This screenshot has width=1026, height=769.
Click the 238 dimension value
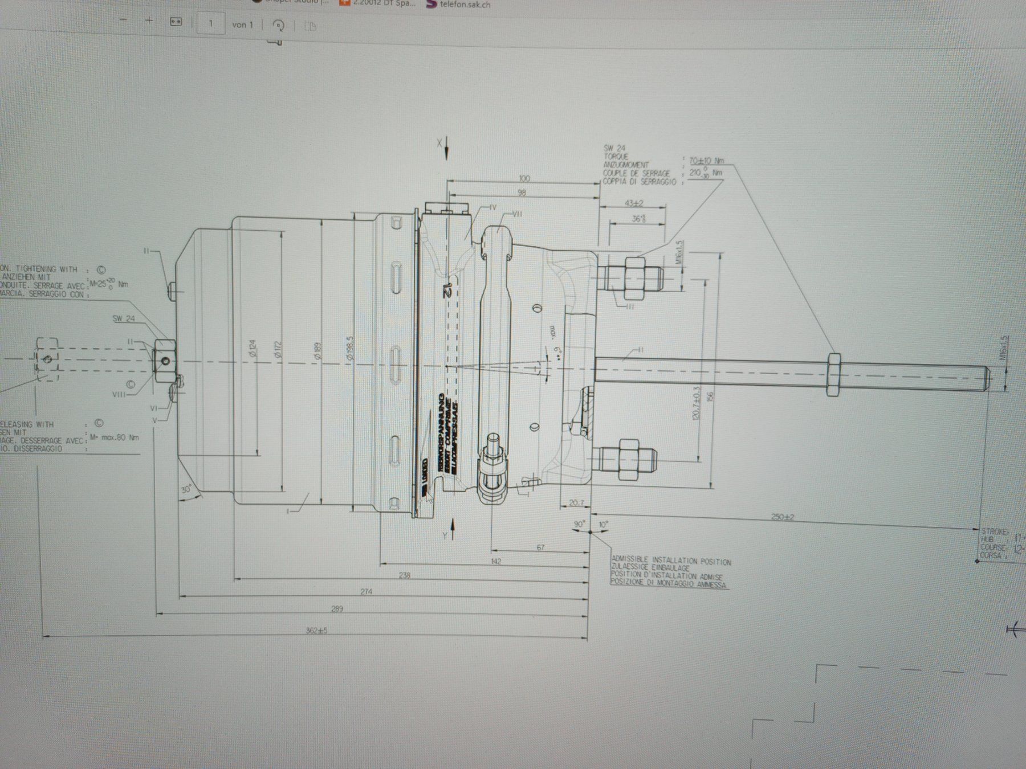(x=404, y=575)
